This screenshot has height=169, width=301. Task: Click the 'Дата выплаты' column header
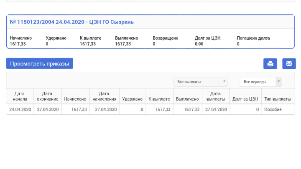[x=216, y=96]
